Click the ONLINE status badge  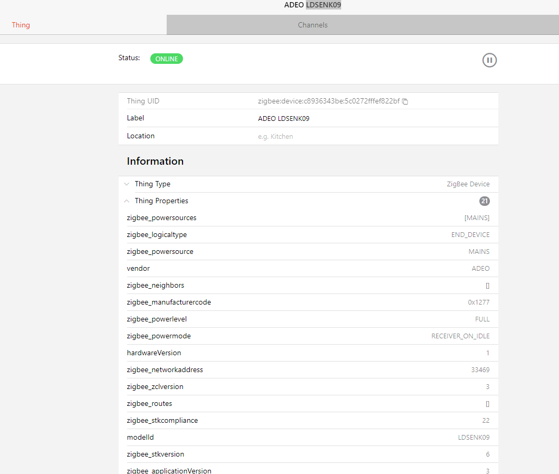click(167, 59)
